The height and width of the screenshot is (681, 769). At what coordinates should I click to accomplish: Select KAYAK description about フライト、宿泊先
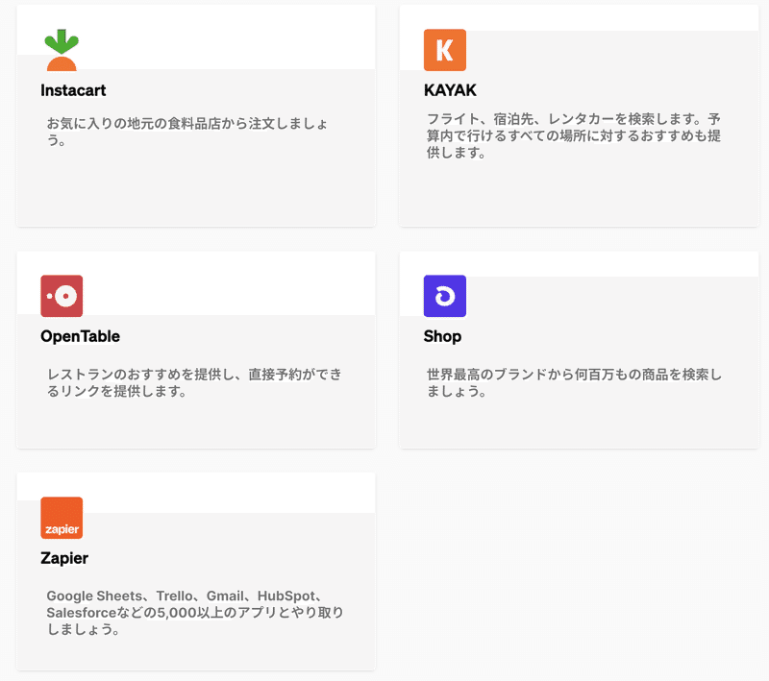coord(573,135)
